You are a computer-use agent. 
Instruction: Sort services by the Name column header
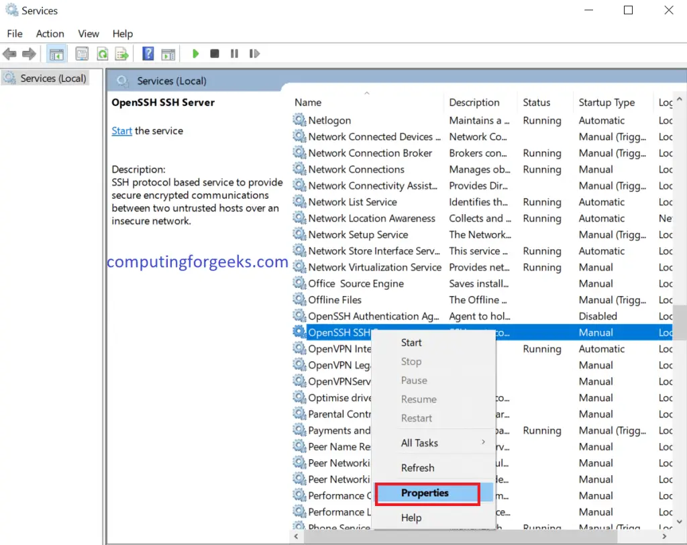[x=308, y=103]
